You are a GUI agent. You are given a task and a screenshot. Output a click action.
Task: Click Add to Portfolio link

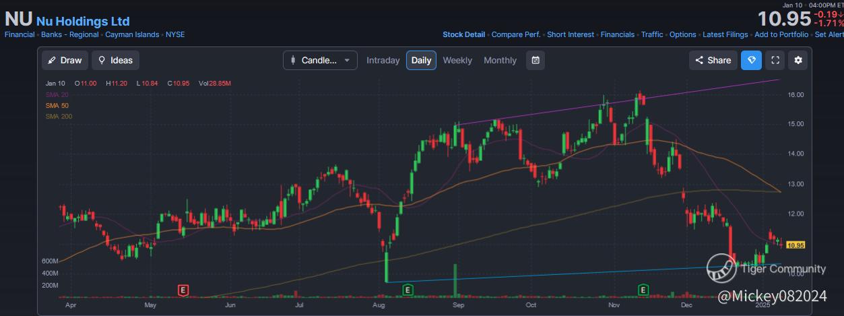(781, 34)
